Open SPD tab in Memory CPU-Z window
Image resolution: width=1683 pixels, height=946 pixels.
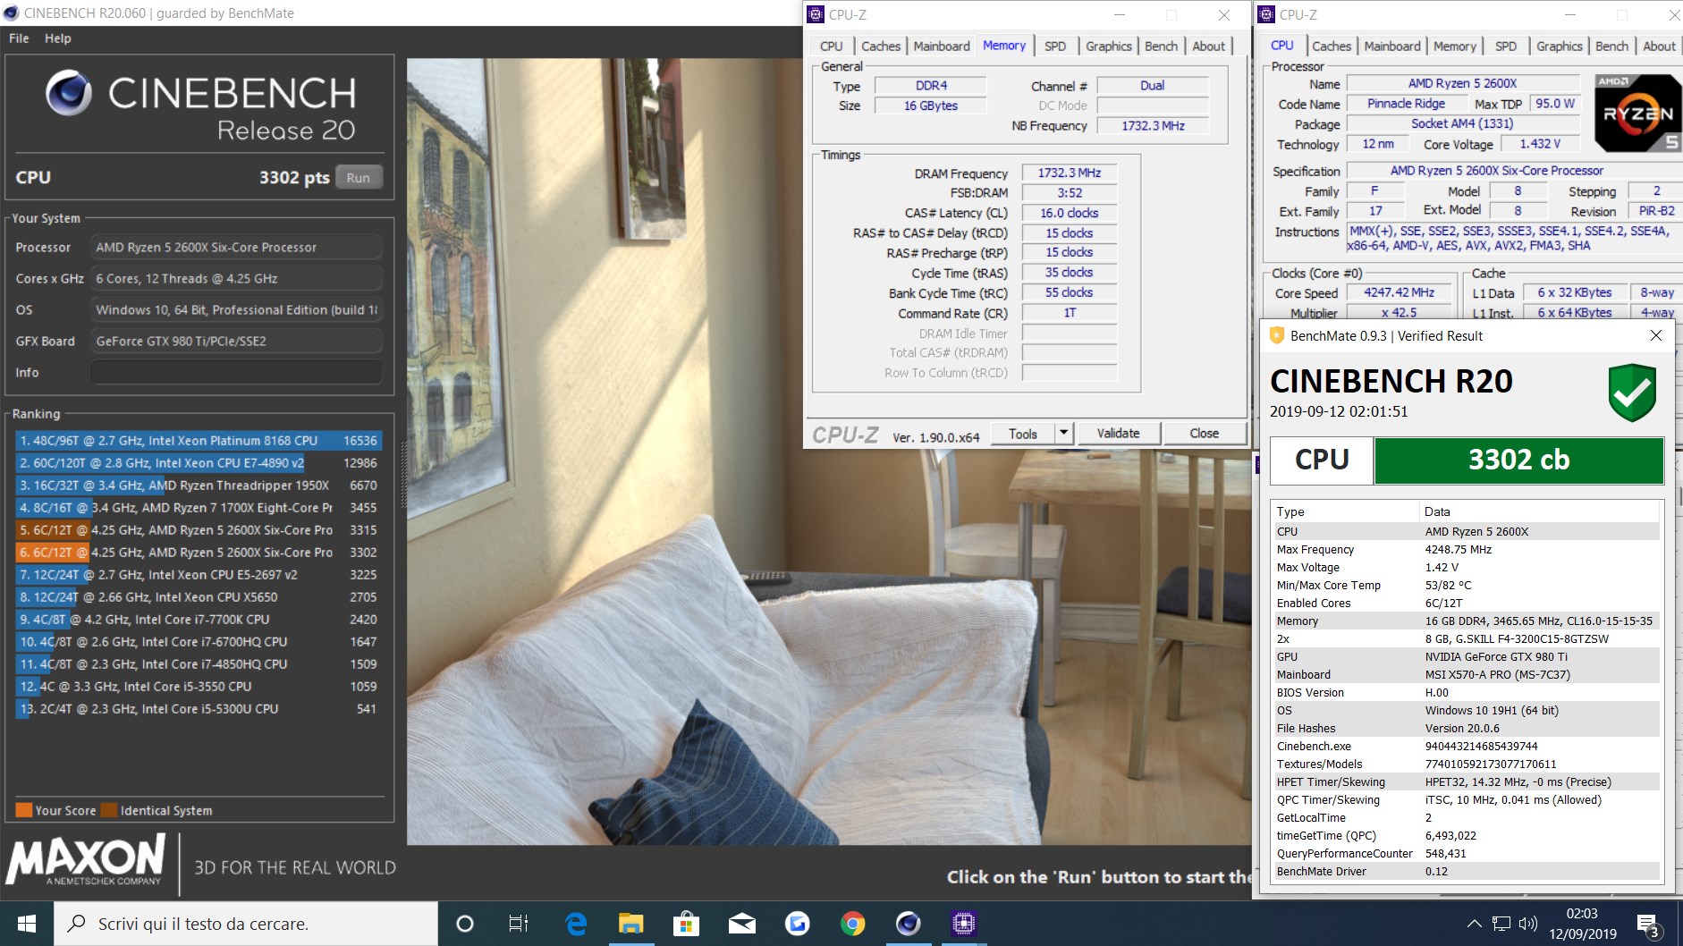click(x=1055, y=46)
